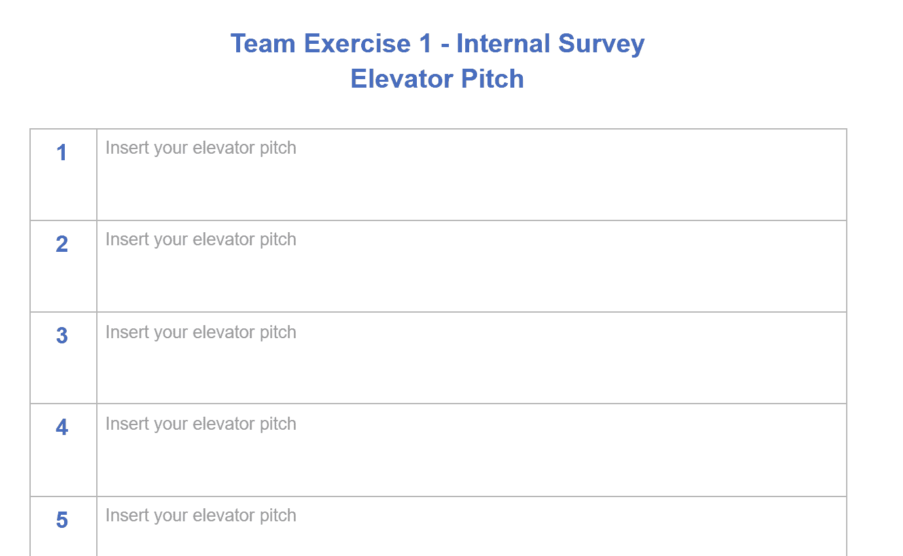This screenshot has height=556, width=903.
Task: Click the row 1 elevator pitch placeholder text
Action: tap(201, 148)
